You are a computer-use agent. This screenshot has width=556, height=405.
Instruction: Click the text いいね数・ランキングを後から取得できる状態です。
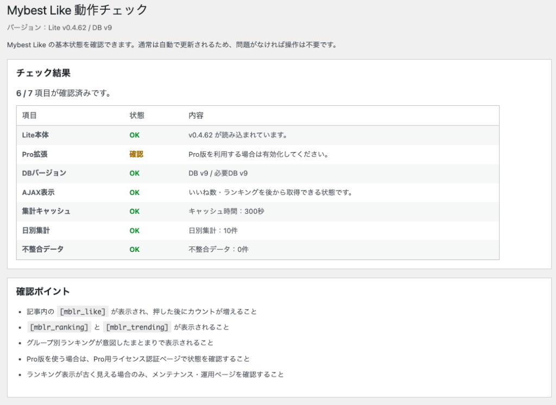270,193
